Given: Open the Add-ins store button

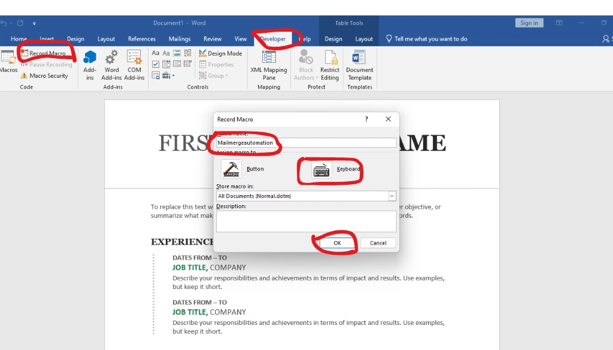Looking at the screenshot, I should point(90,65).
